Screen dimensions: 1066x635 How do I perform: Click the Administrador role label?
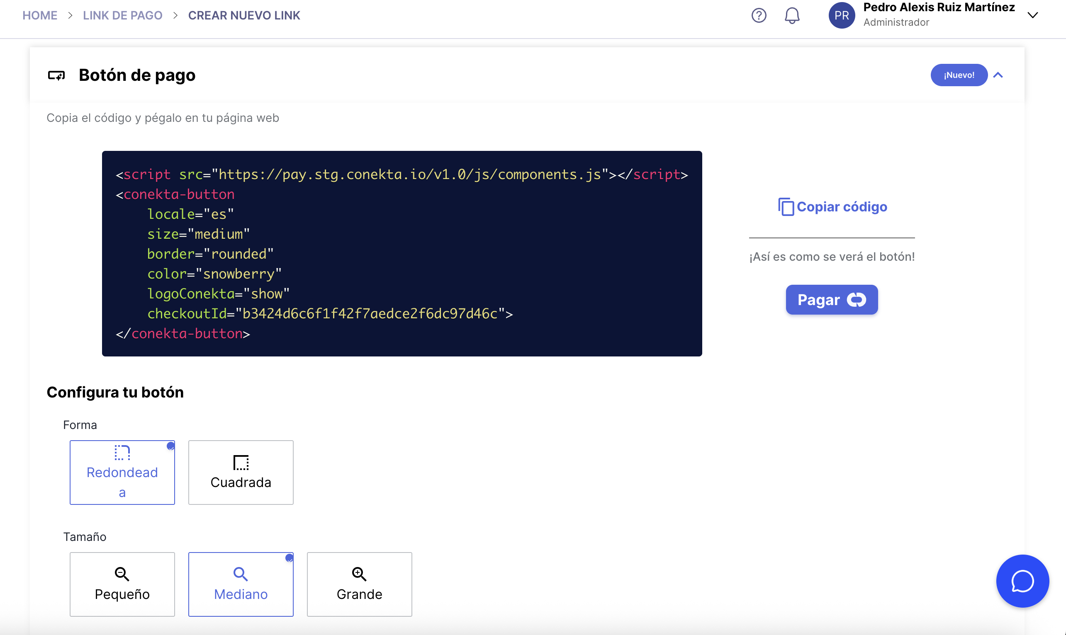point(896,22)
